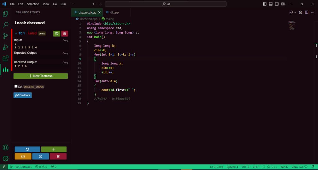This screenshot has height=170, width=318.
Task: Select the CPH Judge bar chart icon
Action: (6, 70)
